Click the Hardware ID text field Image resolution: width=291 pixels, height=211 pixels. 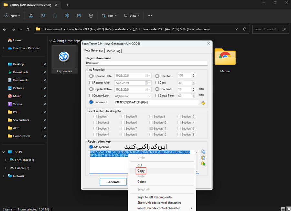click(x=156, y=102)
